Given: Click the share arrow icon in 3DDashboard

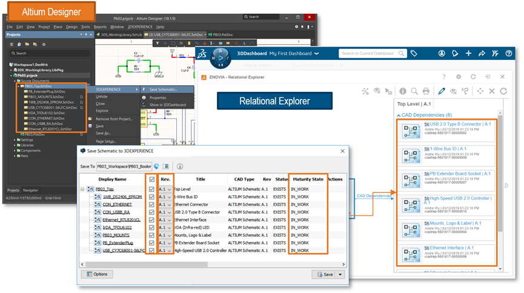Looking at the screenshot, I should tap(482, 53).
